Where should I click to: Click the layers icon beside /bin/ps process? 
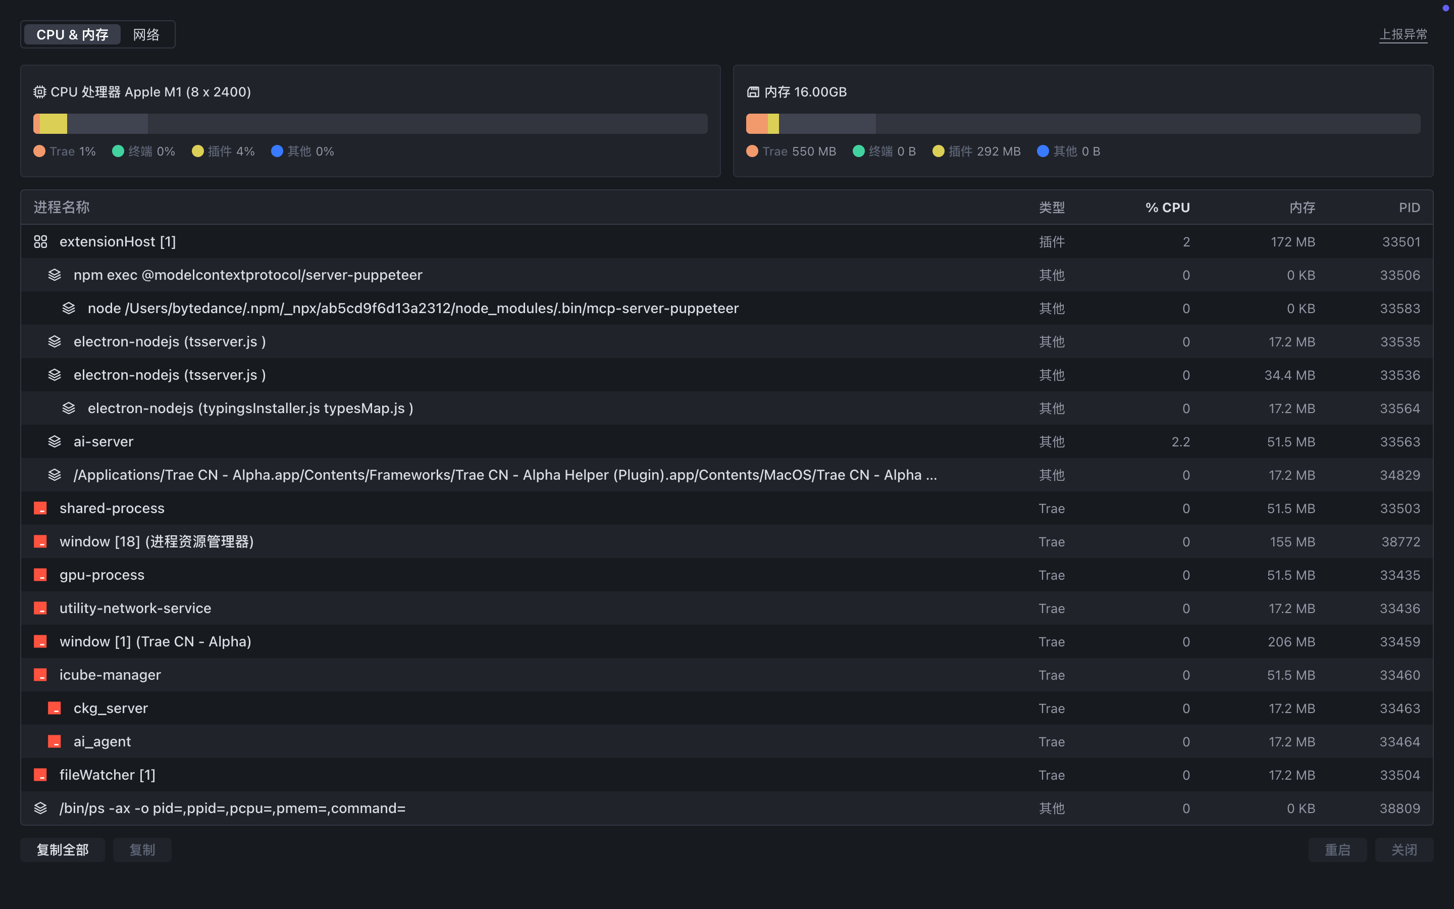point(40,809)
